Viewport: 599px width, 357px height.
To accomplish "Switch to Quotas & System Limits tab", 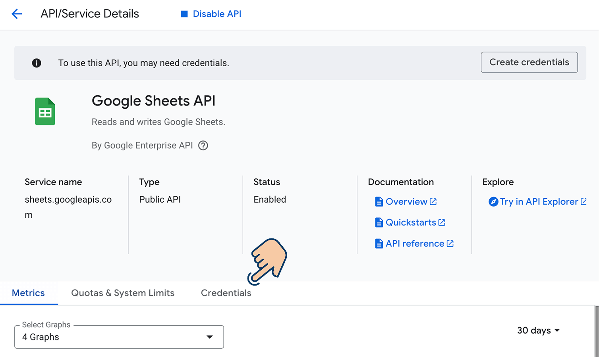I will [123, 293].
